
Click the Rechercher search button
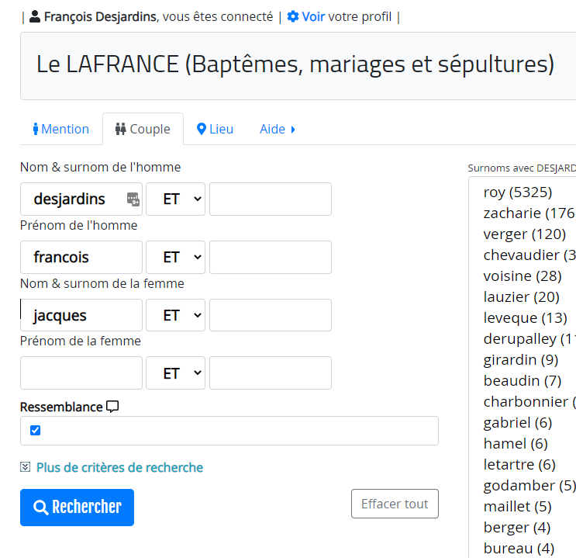coord(78,508)
